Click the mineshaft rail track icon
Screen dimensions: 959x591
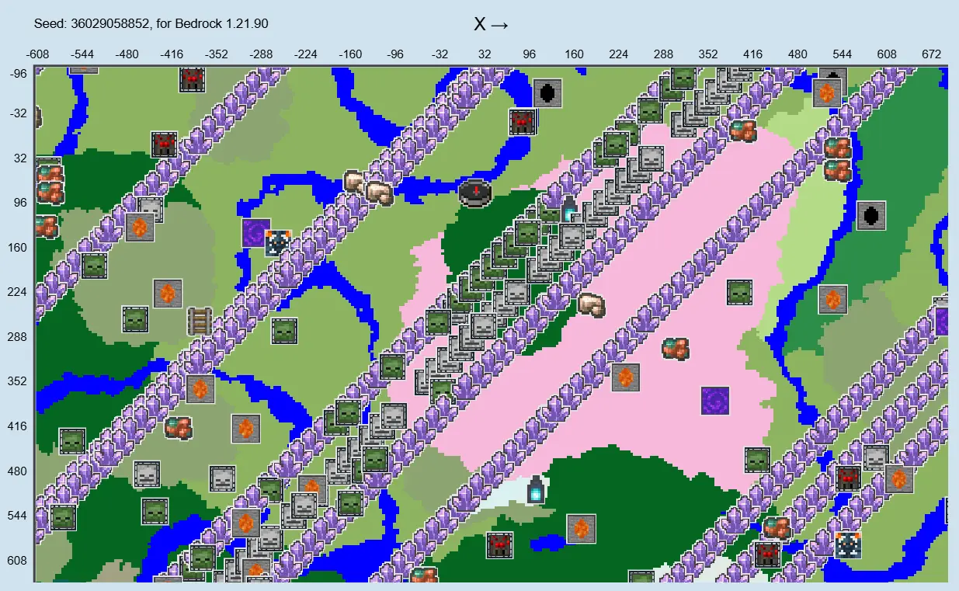(200, 321)
